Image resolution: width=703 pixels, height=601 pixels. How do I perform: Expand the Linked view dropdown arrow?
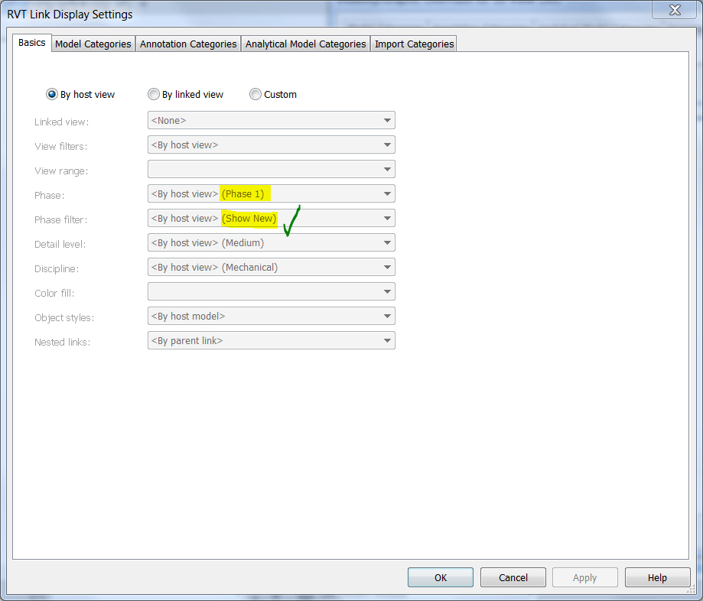point(387,120)
